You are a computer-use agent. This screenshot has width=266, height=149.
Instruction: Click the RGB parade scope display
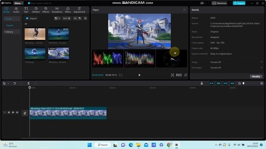pyautogui.click(x=108, y=58)
